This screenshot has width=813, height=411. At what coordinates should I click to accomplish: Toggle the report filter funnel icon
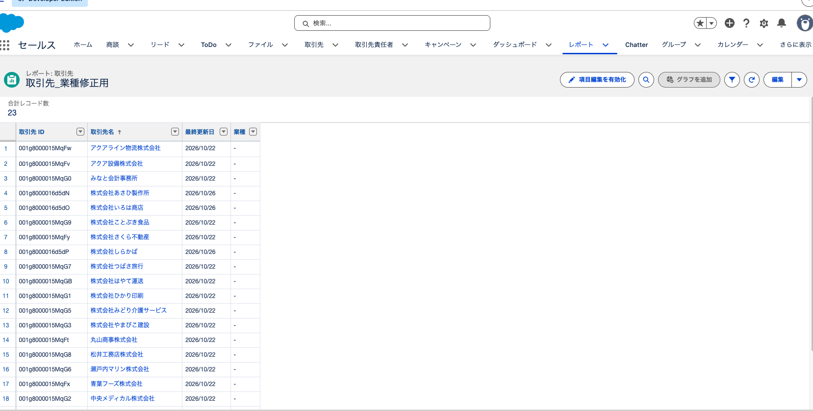pos(732,80)
